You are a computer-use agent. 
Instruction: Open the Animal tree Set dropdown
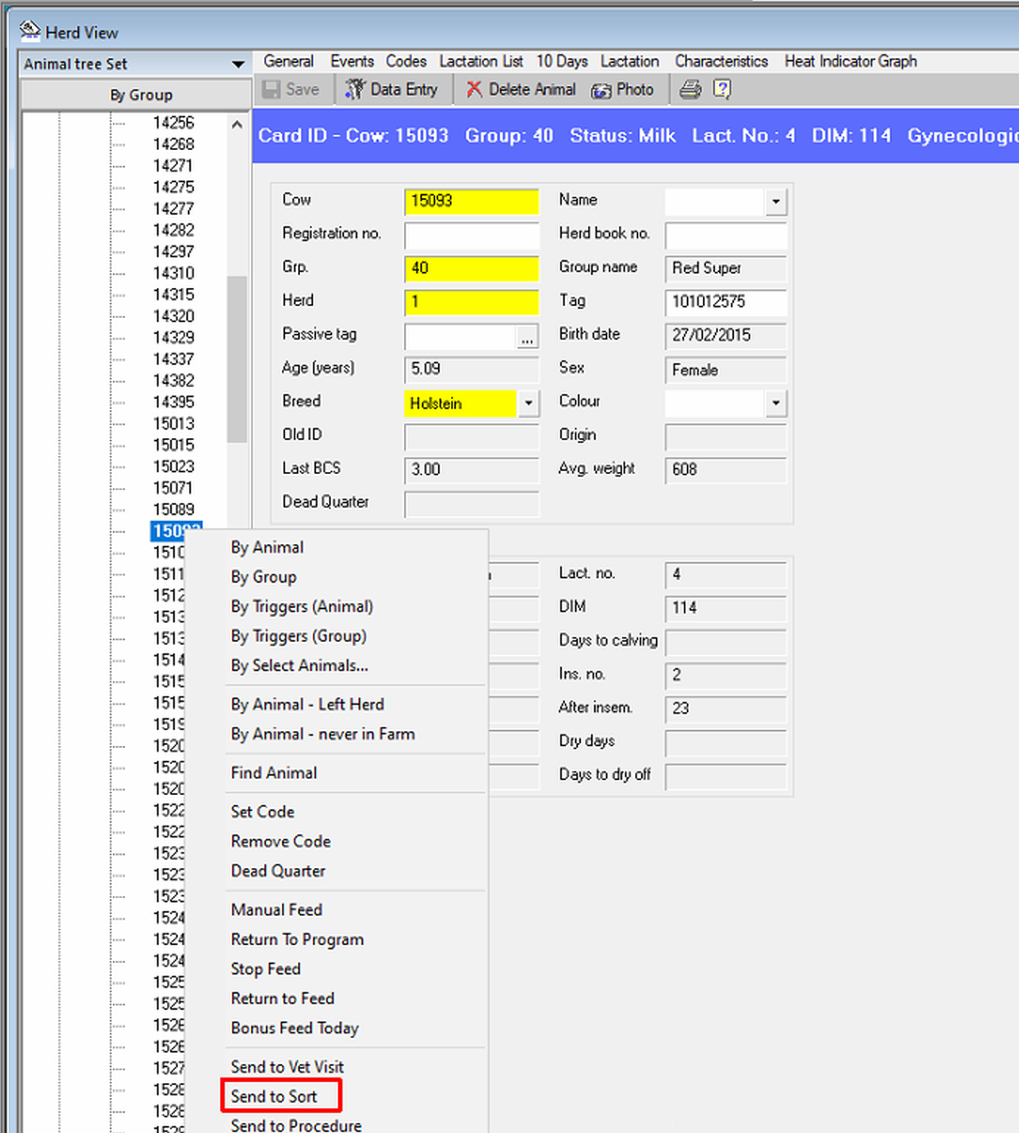(x=237, y=64)
